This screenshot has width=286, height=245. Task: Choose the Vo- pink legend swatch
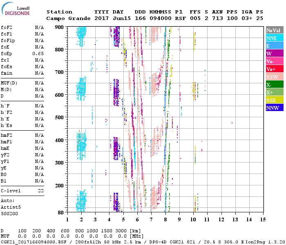274,62
